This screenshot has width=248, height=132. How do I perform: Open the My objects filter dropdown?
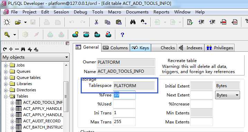tap(67, 57)
